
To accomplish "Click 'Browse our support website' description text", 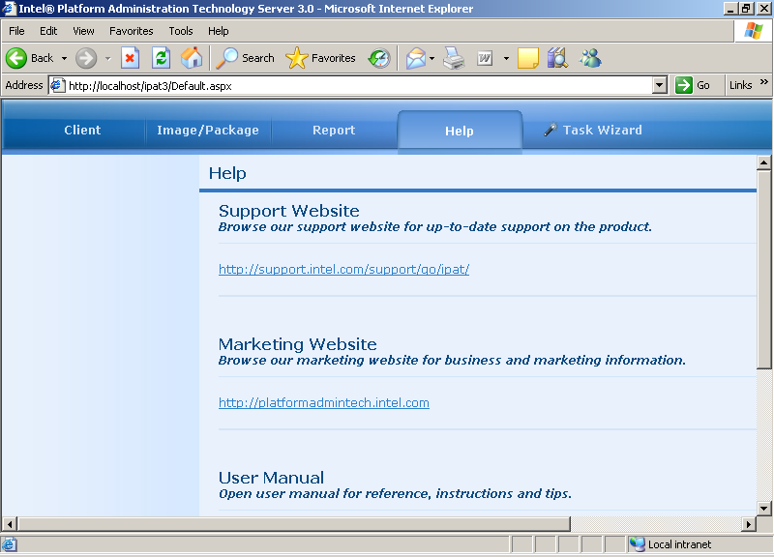I will (434, 227).
